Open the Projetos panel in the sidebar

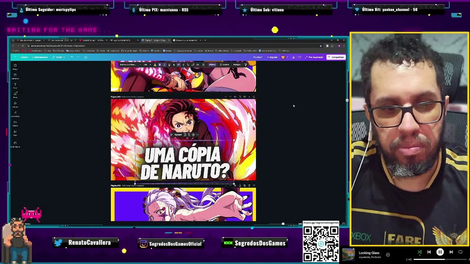click(x=15, y=123)
